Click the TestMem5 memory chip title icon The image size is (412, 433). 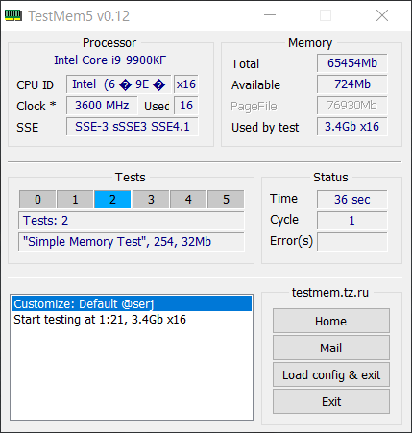pyautogui.click(x=13, y=15)
